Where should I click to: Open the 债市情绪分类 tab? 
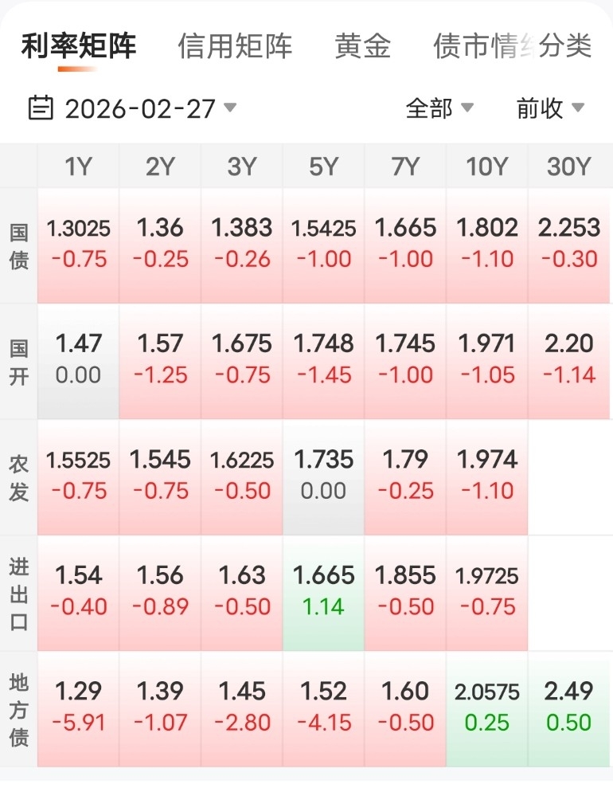click(x=513, y=46)
